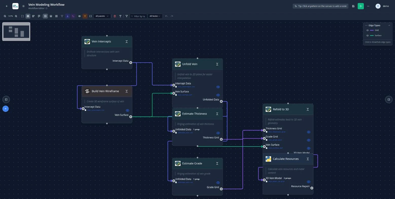Preview Intercept Data in Build Vein Wireframe

tap(127, 110)
